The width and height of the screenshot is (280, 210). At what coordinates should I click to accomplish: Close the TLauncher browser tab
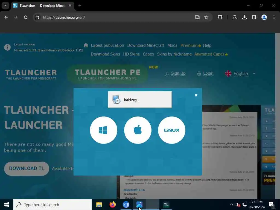pyautogui.click(x=70, y=6)
